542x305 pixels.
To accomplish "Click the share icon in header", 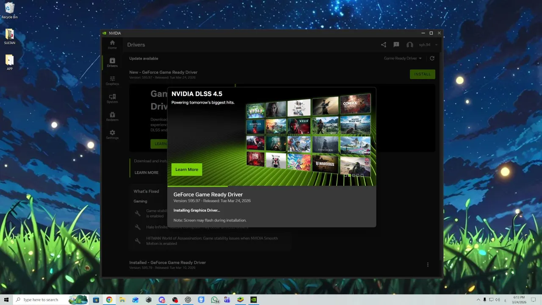I will point(384,44).
